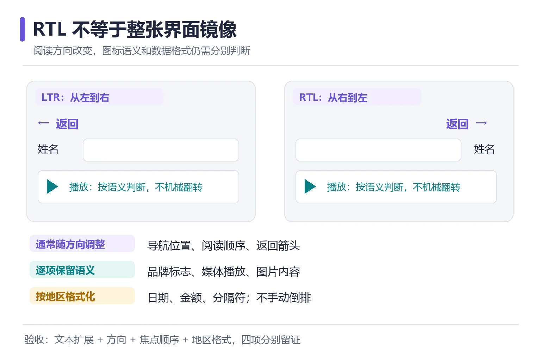Click the 逐项保留语义 tag
This screenshot has height=361, width=541.
tap(82, 270)
